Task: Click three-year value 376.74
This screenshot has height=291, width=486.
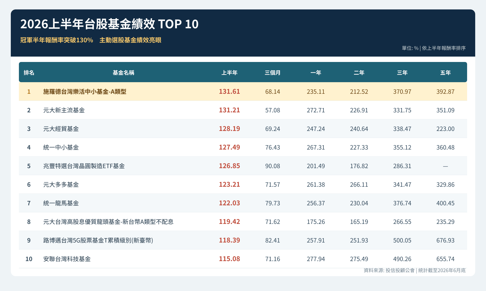Action: coord(402,203)
